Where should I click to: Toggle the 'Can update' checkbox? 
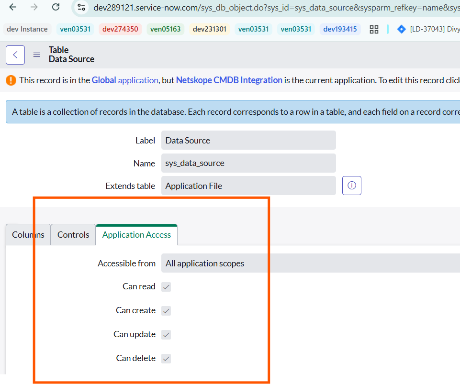coord(166,334)
